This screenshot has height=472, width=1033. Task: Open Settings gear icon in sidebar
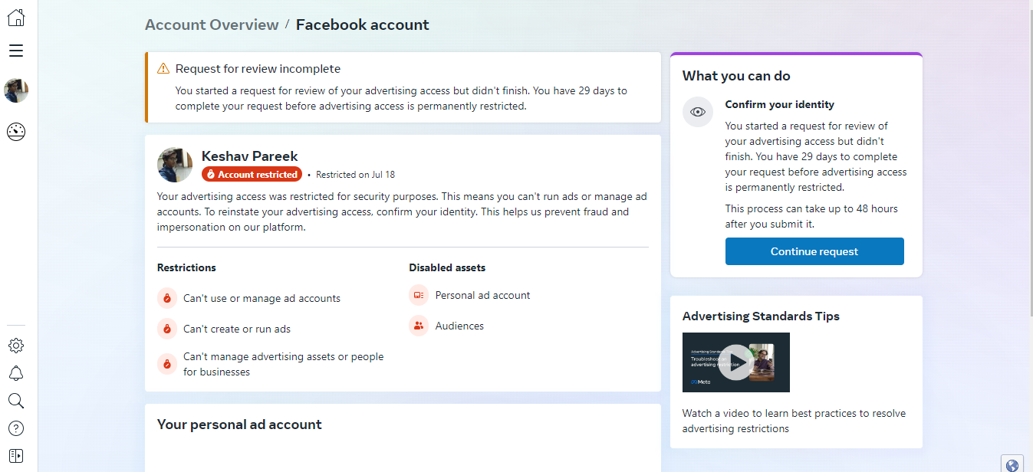16,346
